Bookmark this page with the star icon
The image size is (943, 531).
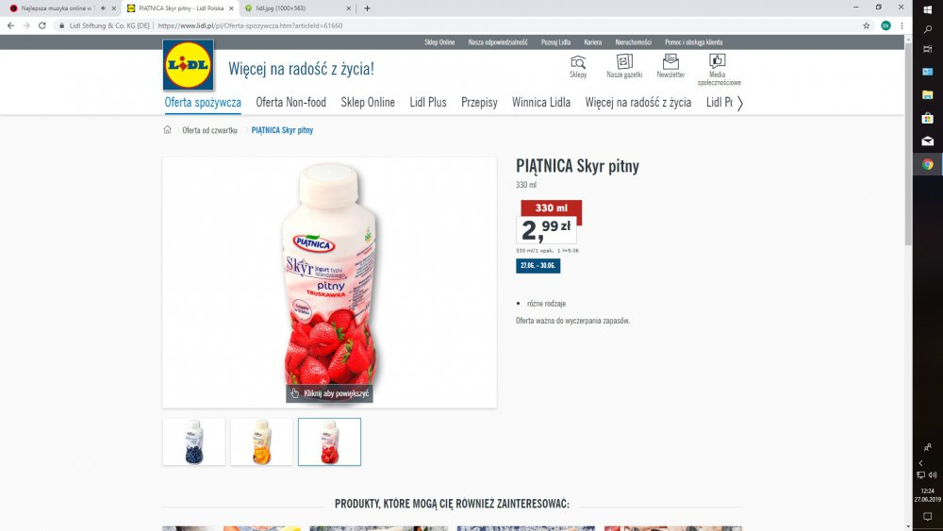pyautogui.click(x=866, y=25)
